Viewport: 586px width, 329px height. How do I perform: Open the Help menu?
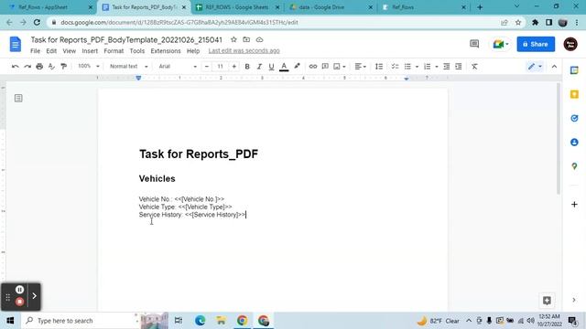coord(193,51)
